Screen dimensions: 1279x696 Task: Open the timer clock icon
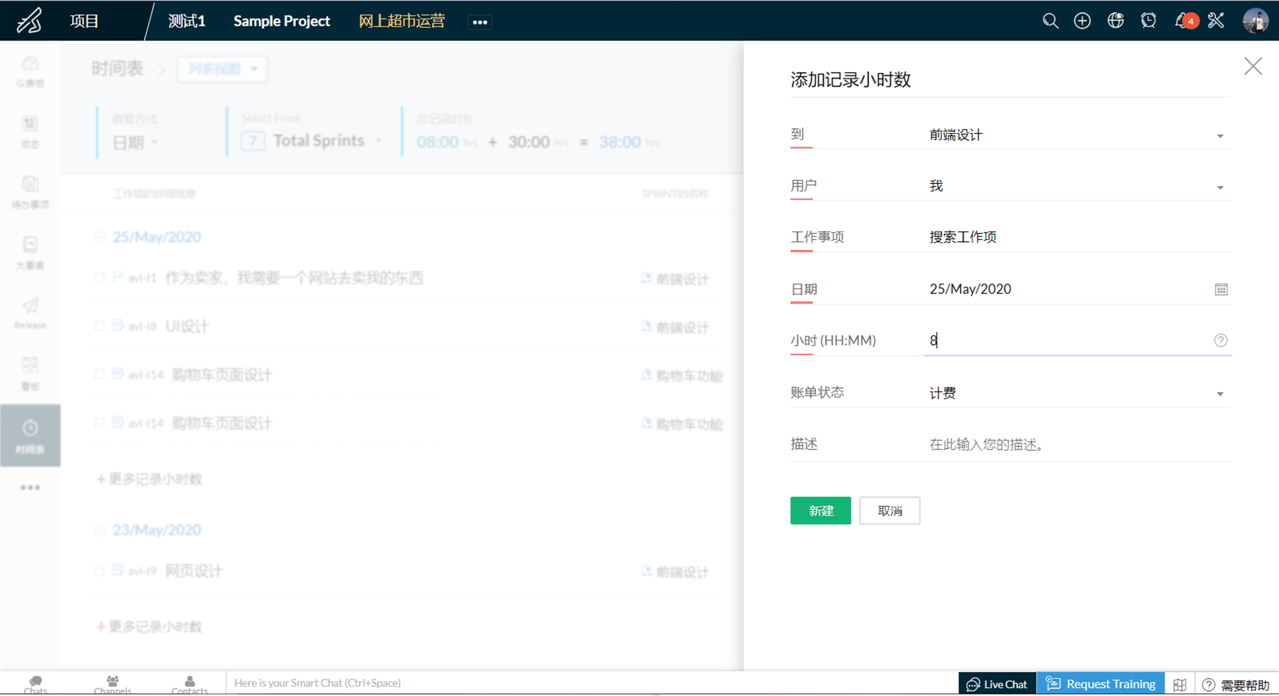[x=1148, y=21]
